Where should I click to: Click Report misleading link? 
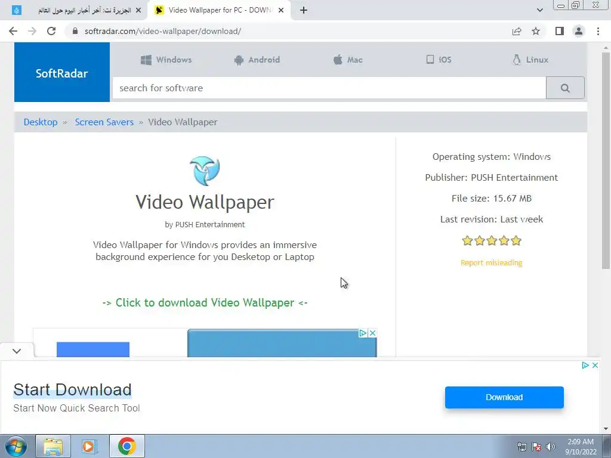pos(492,263)
